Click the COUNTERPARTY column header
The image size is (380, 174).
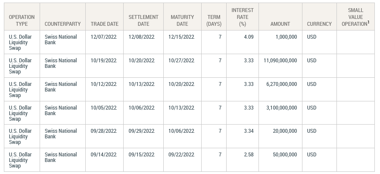(x=62, y=17)
